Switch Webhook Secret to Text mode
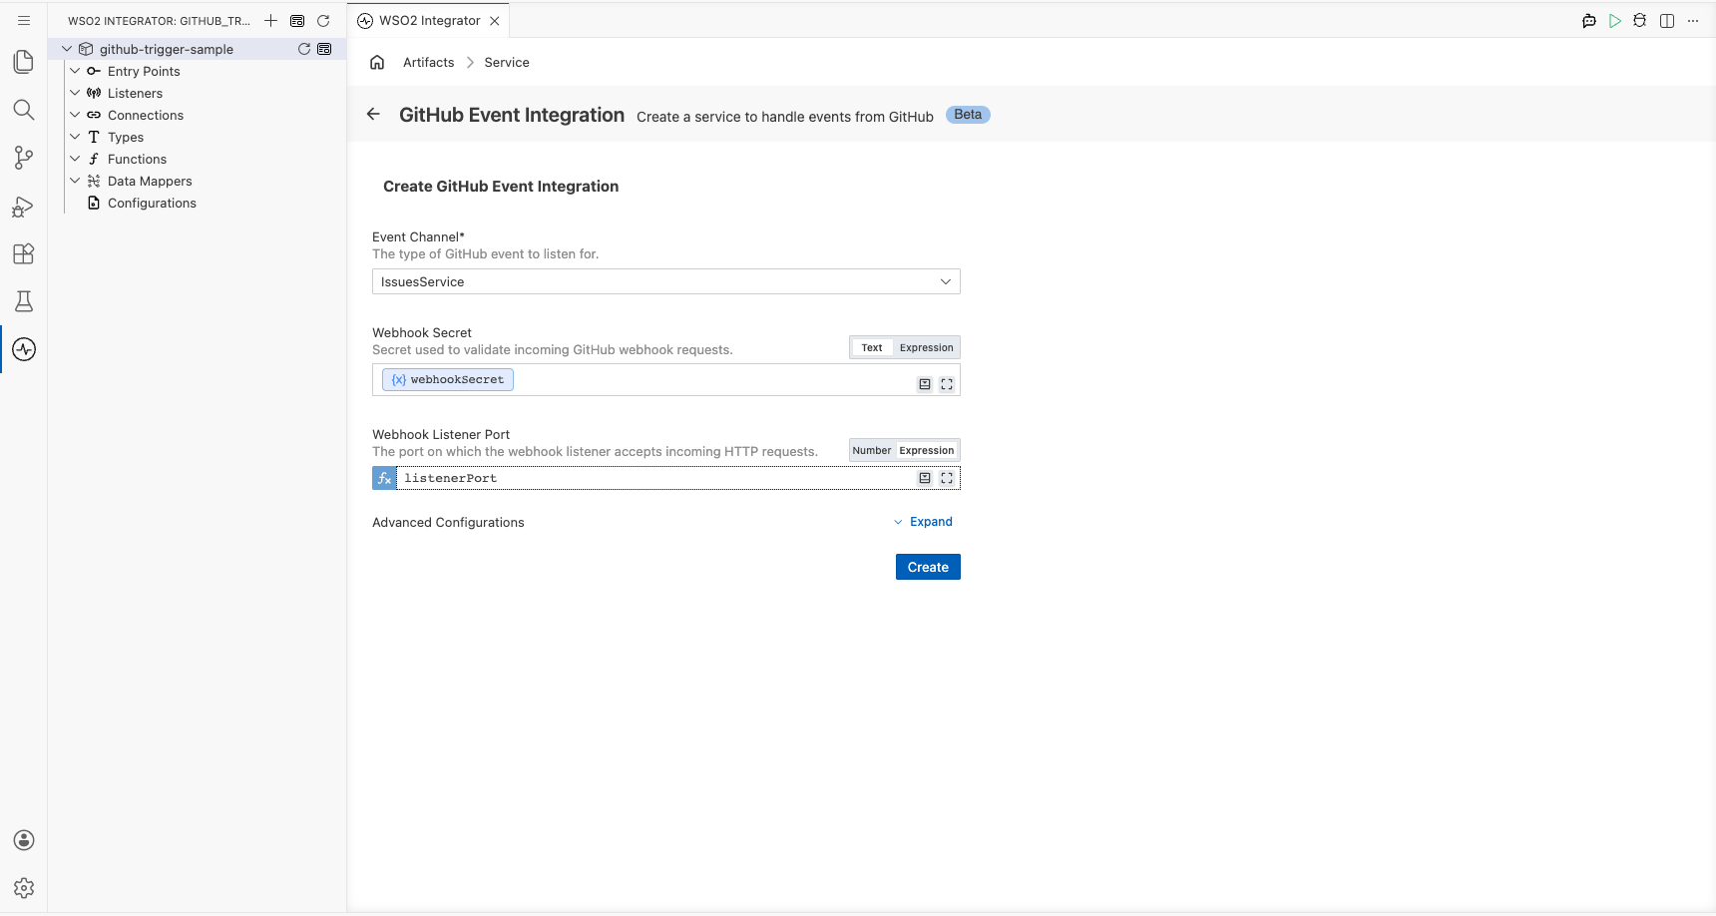This screenshot has height=916, width=1716. 872,347
